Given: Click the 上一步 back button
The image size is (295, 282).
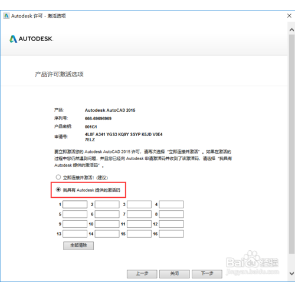Looking at the screenshot, I should pos(142,274).
